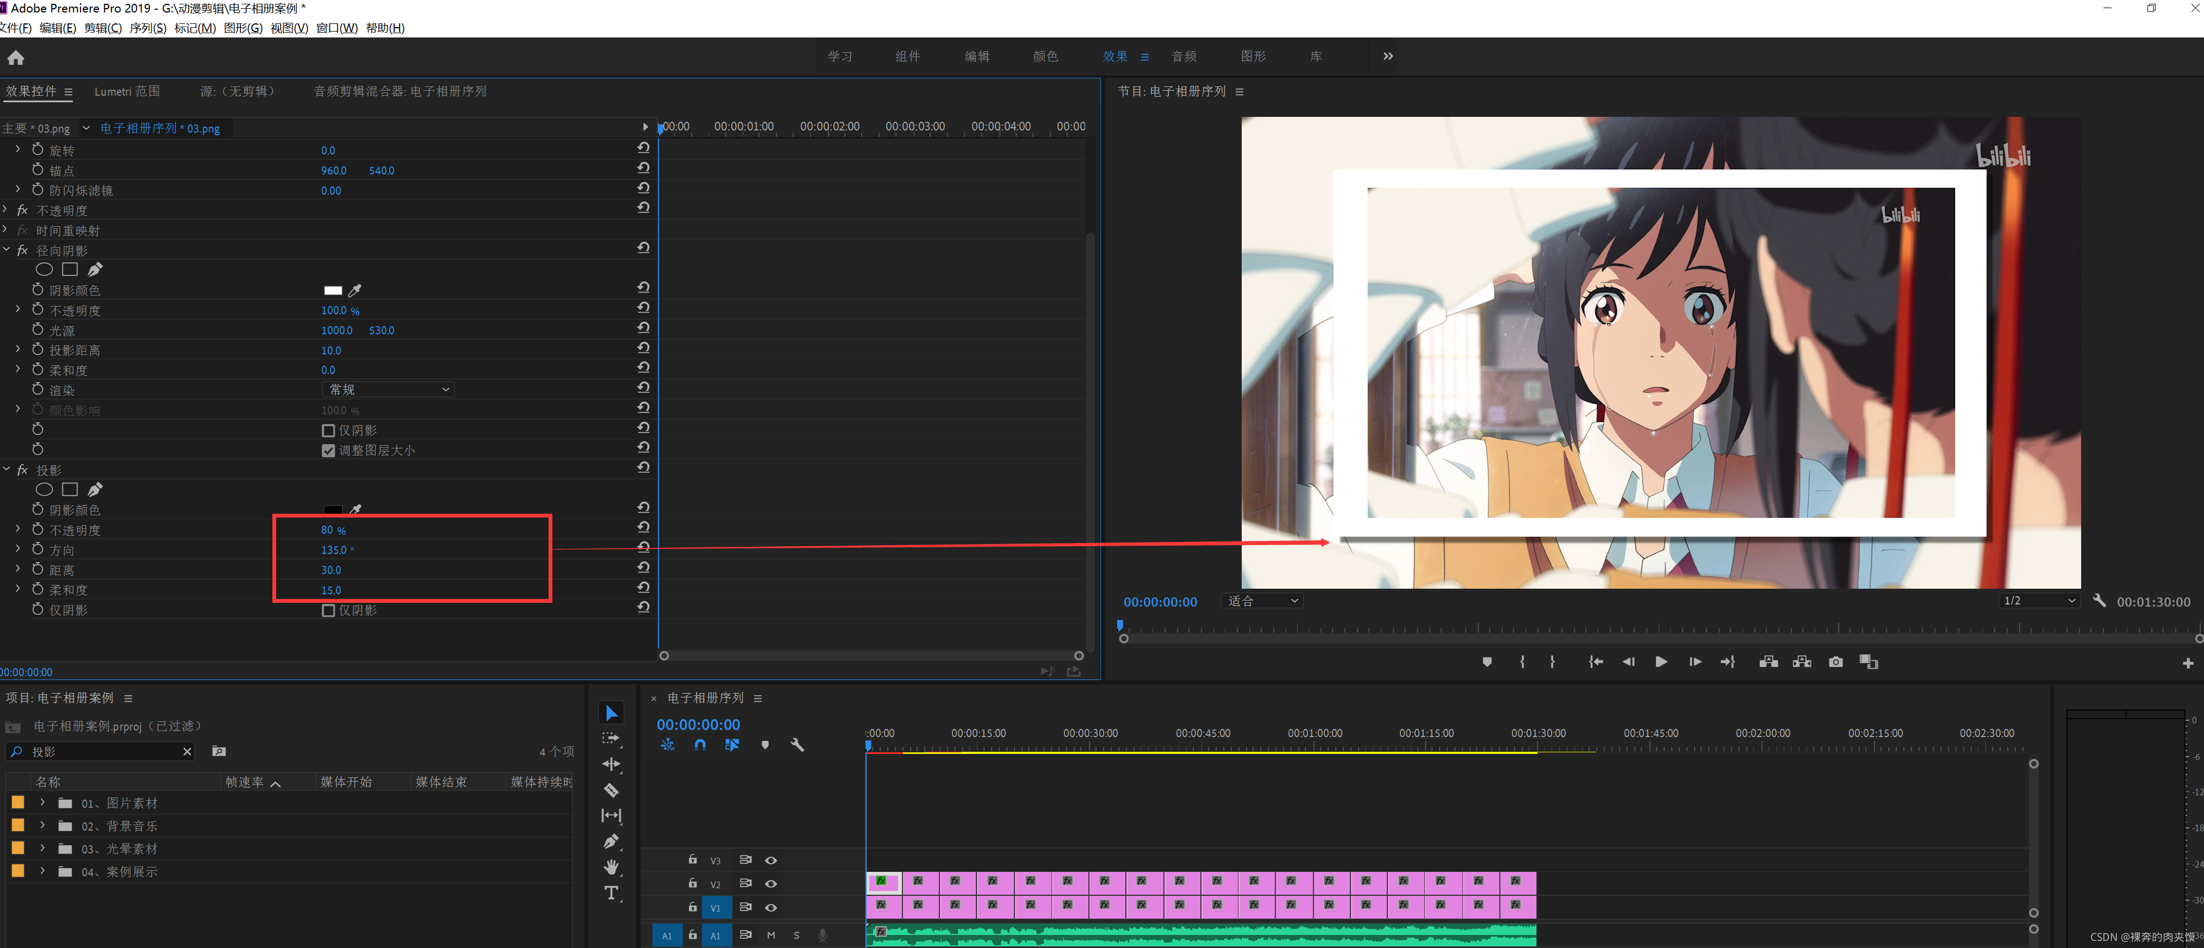The width and height of the screenshot is (2204, 948).
Task: Toggle V2 track visibility eye
Action: [770, 884]
